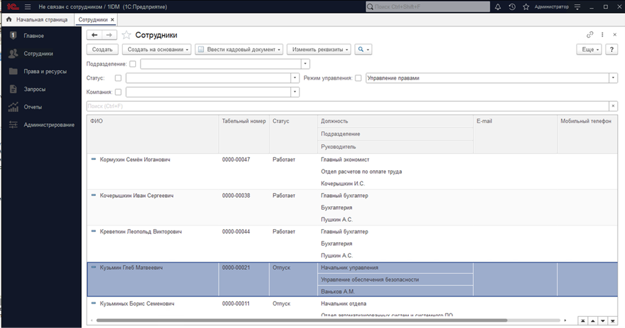Open the Отчеты section chart icon

[13, 107]
